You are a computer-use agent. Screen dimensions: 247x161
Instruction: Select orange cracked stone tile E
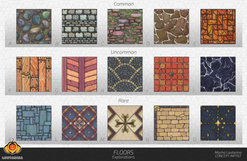(218, 27)
